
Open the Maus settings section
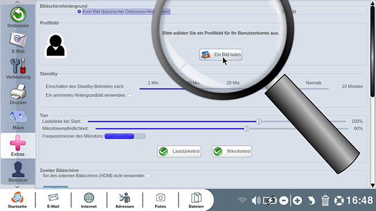pos(18,120)
